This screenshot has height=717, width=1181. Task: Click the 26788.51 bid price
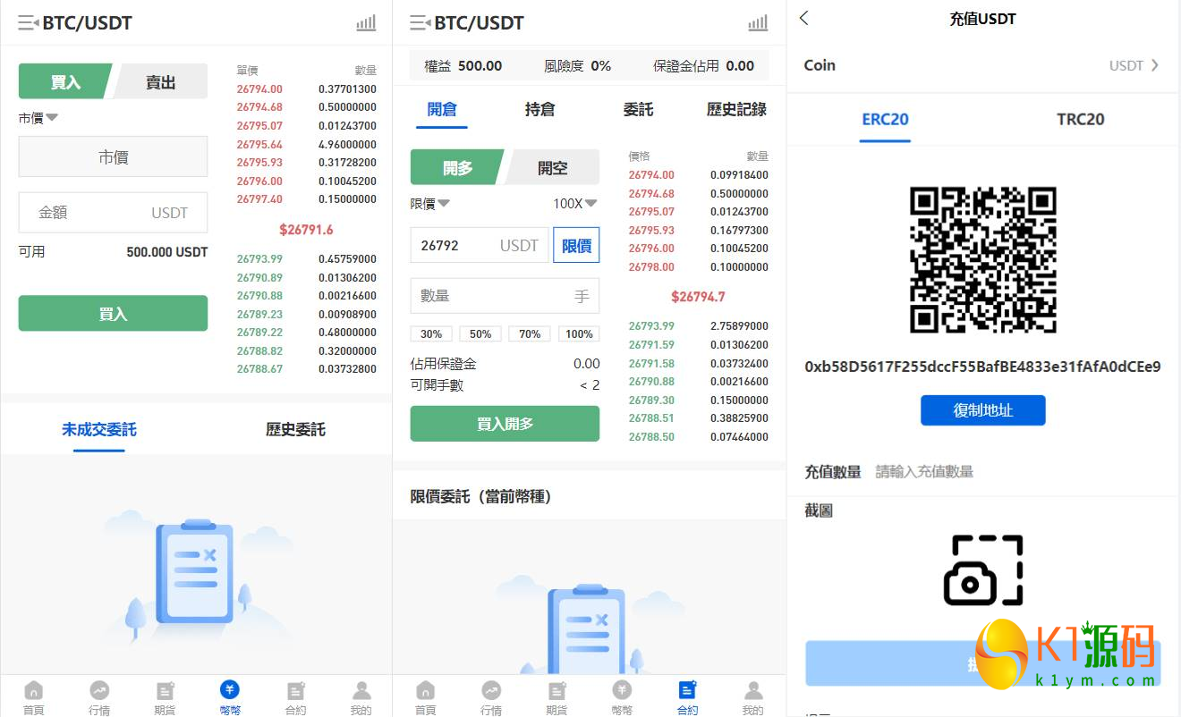651,418
